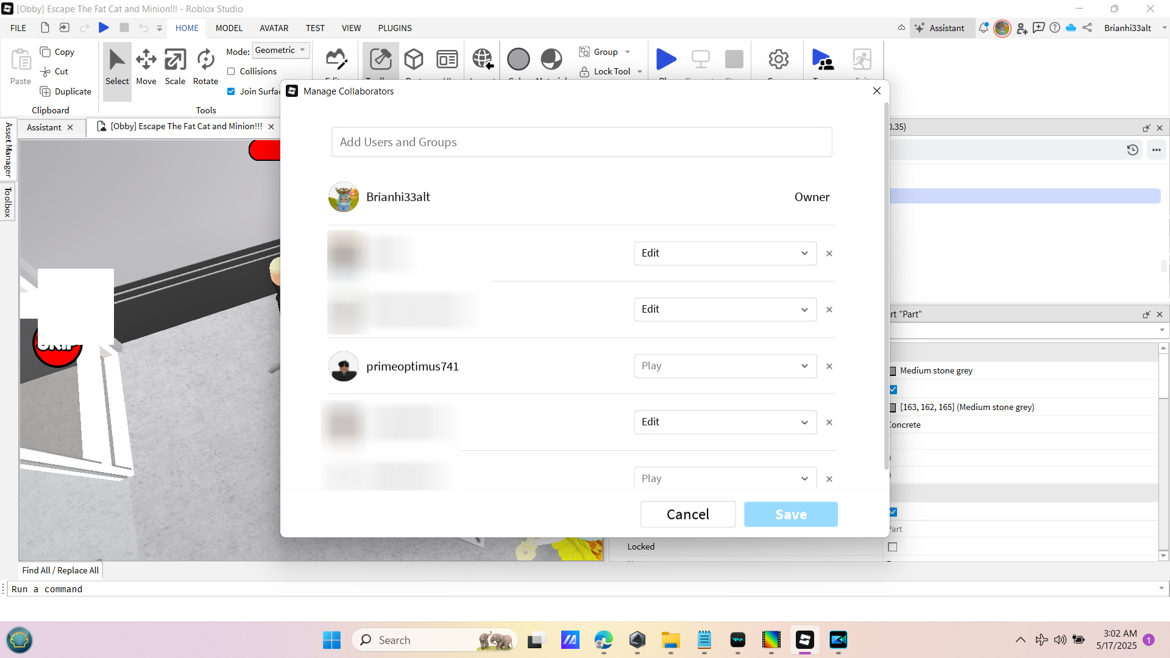Enable the Collisions checkbox
1170x658 pixels.
coord(231,71)
